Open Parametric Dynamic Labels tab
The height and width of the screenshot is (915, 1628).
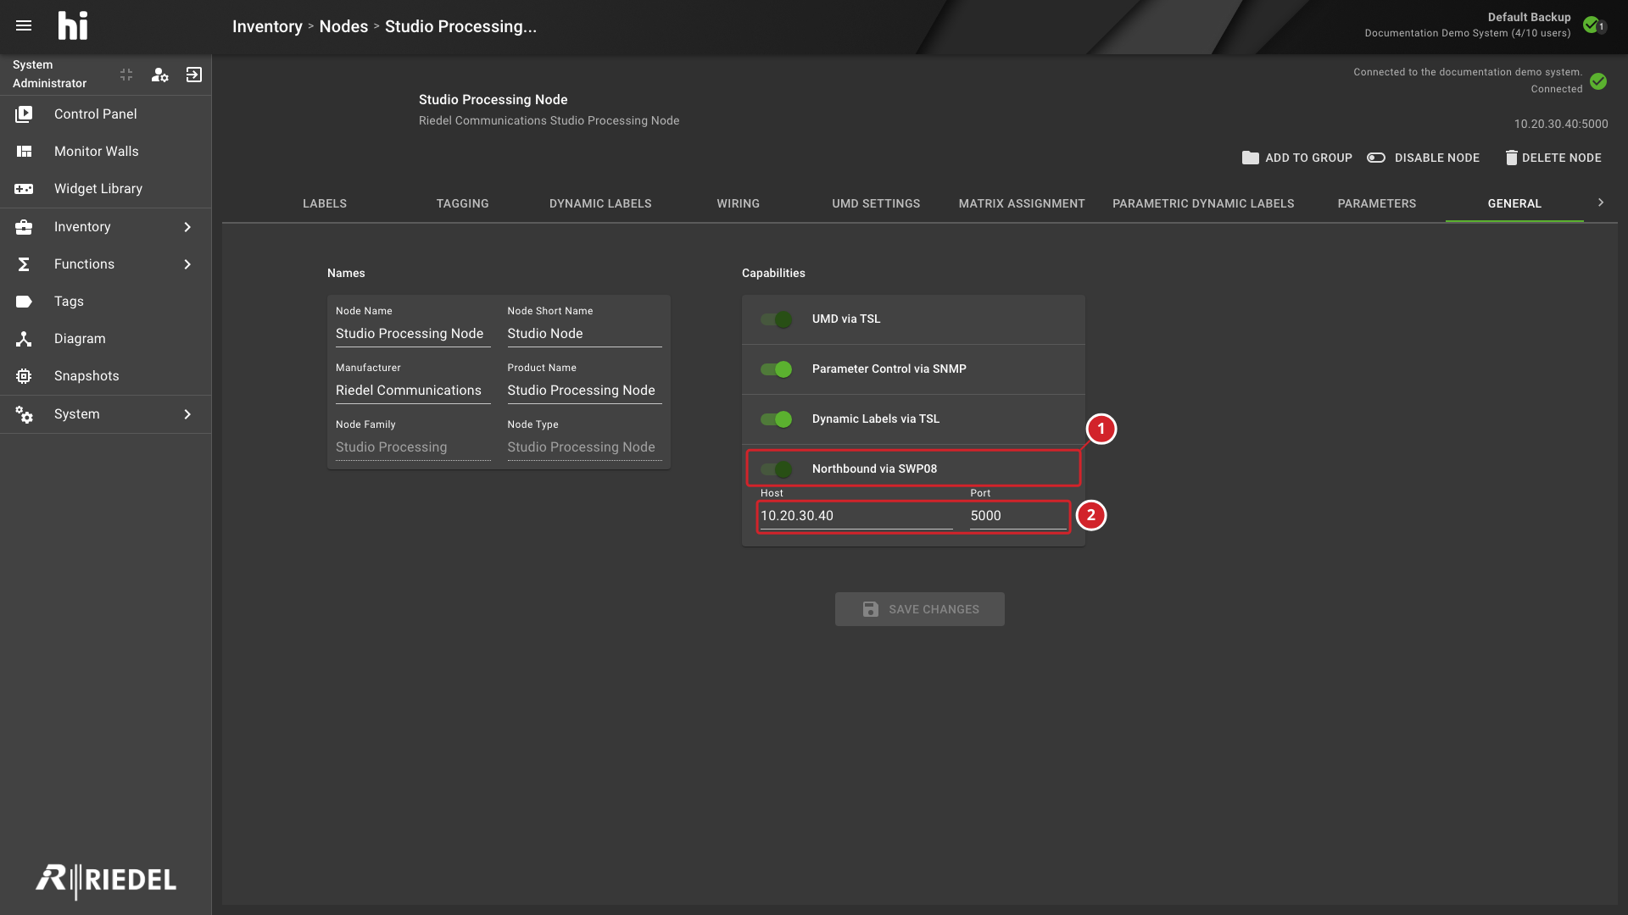click(x=1203, y=203)
